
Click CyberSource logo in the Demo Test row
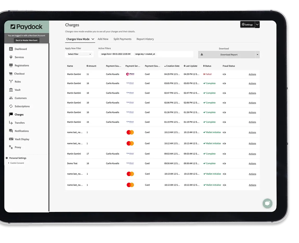pos(130,163)
